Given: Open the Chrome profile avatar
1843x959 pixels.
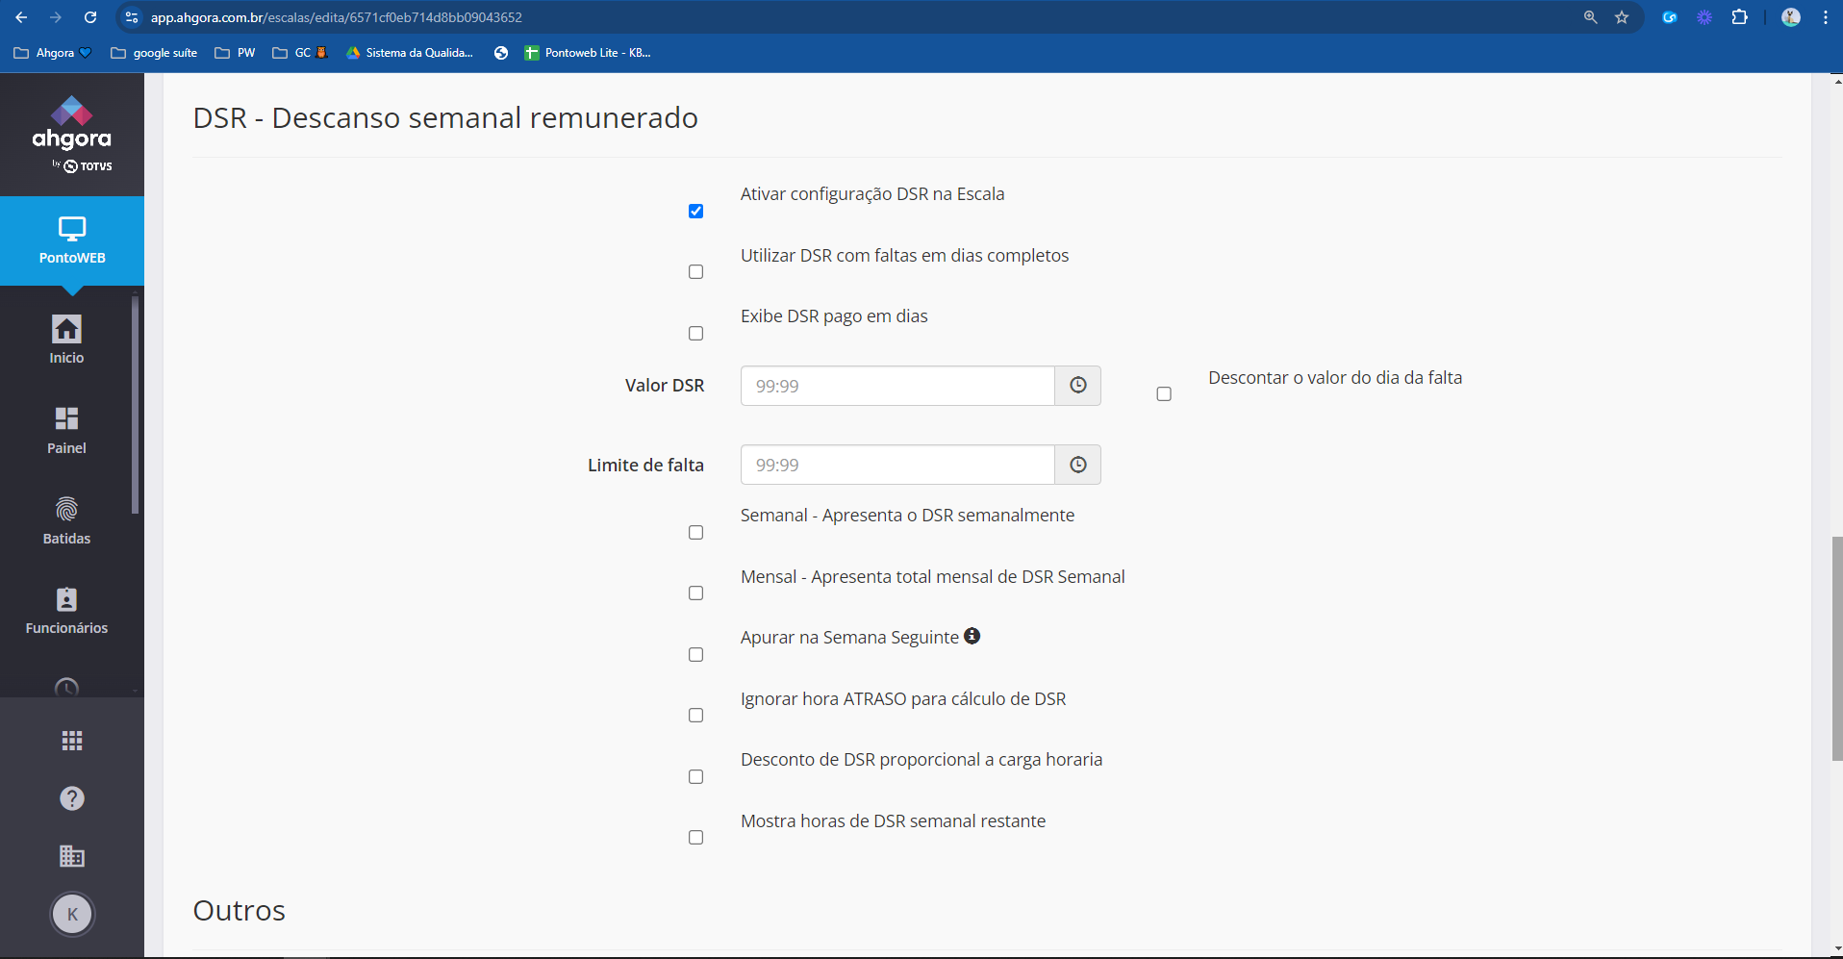Looking at the screenshot, I should [1790, 17].
